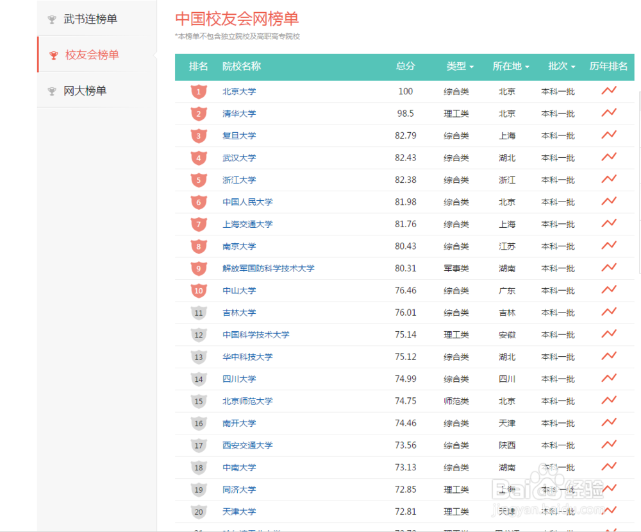641x532 pixels.
Task: Click the 总分 column header
Action: (x=406, y=66)
